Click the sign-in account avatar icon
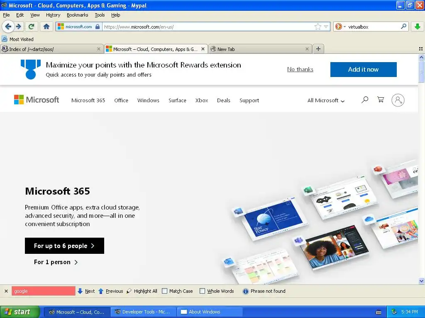Screen dimensions: 425x318 (398, 100)
